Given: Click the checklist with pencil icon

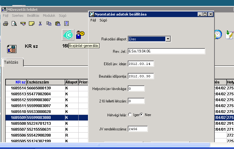Looking at the screenshot, I should click(230, 35).
